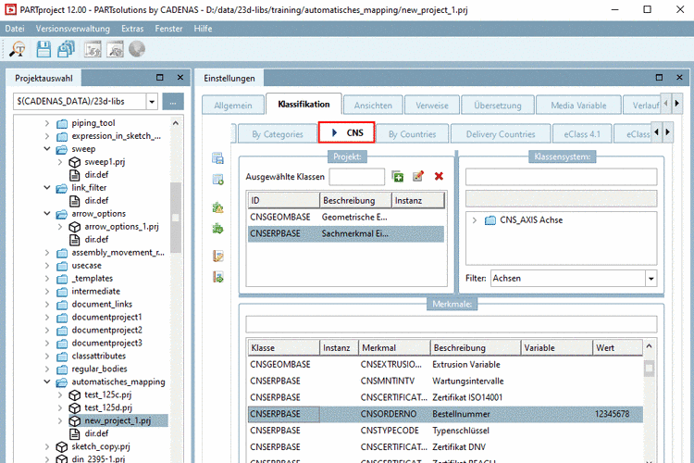Screen dimensions: 694x463
Task: Click the save all stacked disks icon
Action: click(66, 49)
